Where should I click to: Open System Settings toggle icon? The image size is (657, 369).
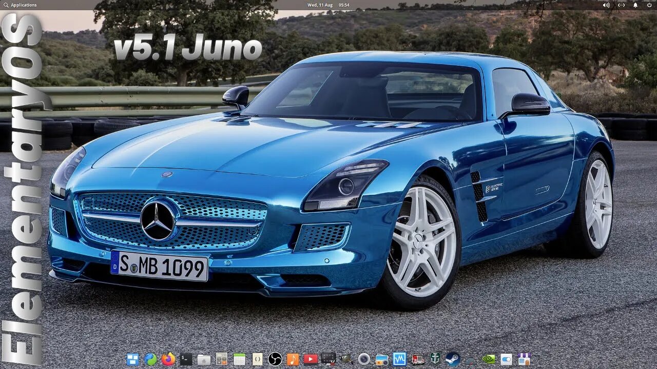coord(506,359)
